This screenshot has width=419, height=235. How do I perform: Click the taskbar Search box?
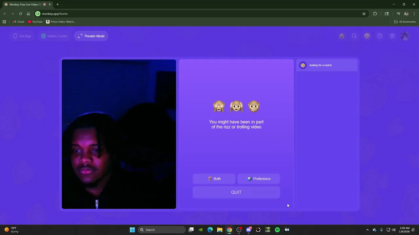162,230
